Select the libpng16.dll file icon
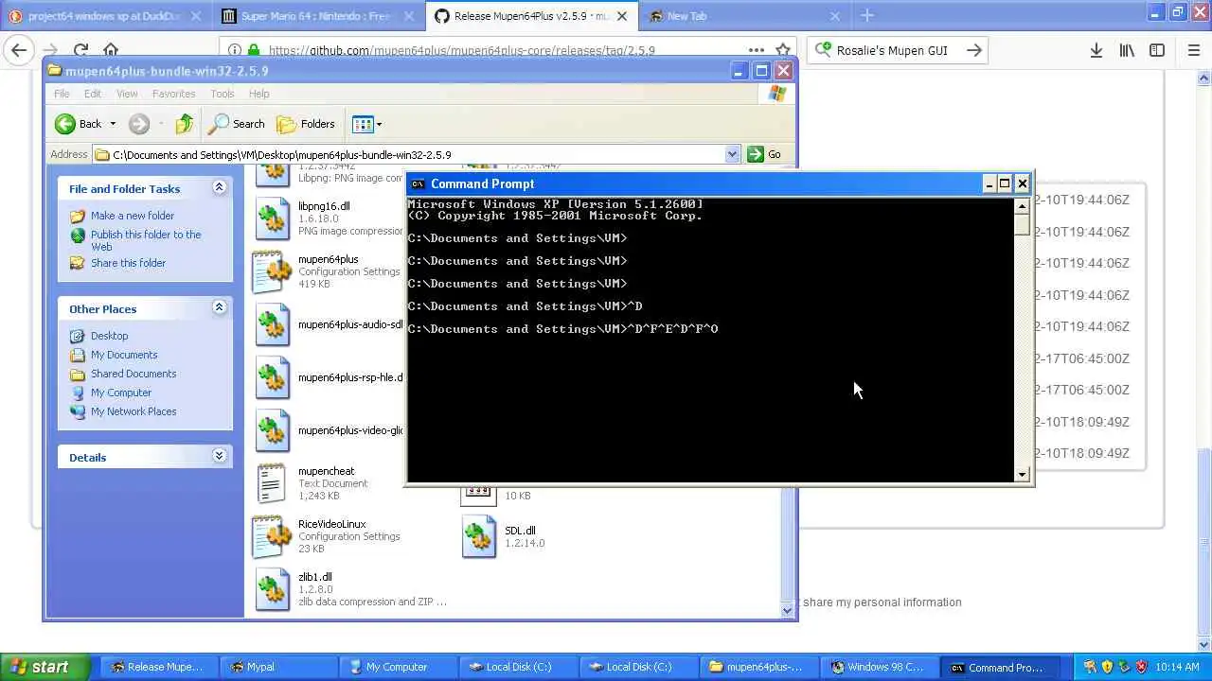Viewport: 1212px width, 681px height. [273, 218]
